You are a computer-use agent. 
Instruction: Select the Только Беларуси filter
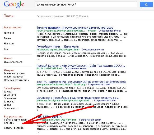click(x=14, y=77)
